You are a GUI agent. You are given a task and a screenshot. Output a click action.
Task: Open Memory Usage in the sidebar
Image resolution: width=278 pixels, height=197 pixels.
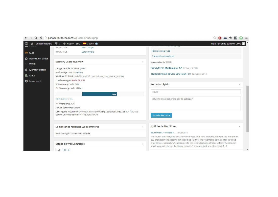[38, 70]
